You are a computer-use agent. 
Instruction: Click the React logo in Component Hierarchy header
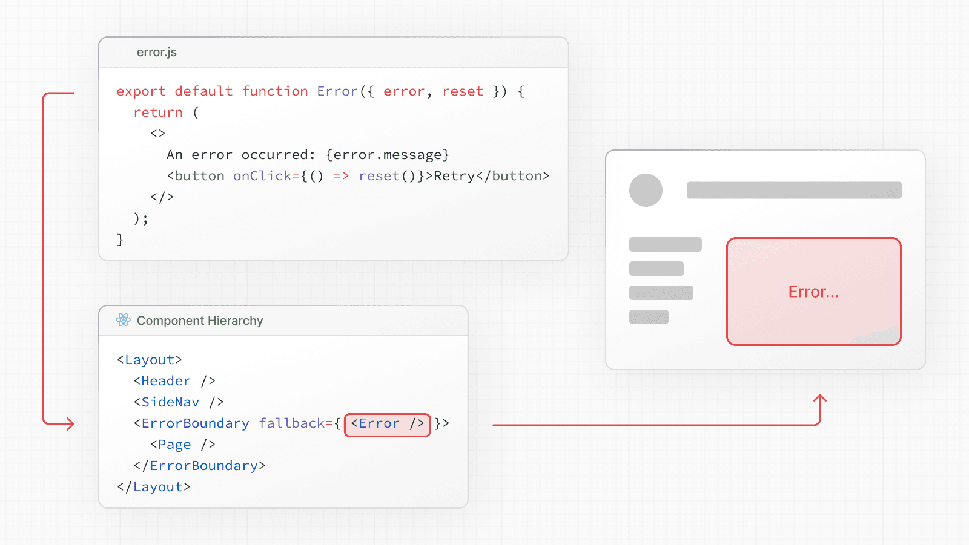(124, 321)
